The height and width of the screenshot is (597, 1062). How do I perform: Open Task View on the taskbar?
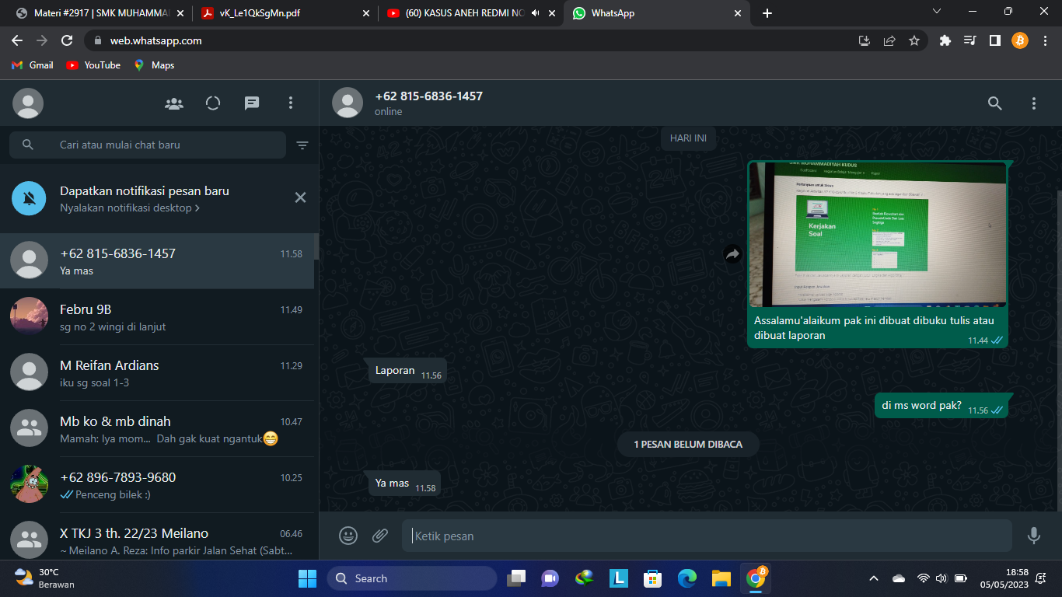click(x=516, y=578)
